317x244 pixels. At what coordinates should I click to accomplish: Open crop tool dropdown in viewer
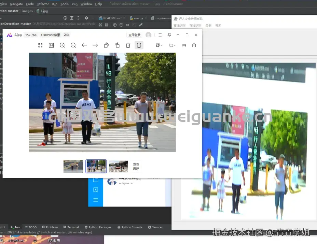point(172,45)
